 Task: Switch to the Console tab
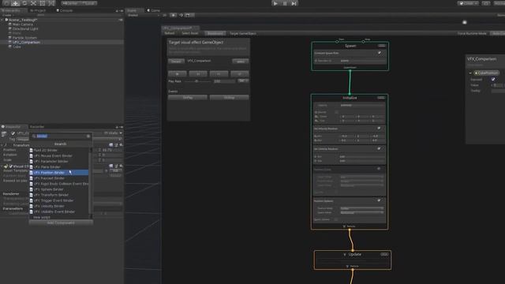click(x=65, y=10)
